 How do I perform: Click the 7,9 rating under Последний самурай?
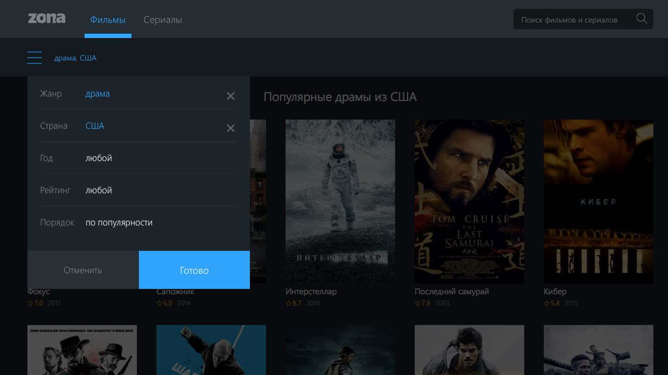click(423, 303)
